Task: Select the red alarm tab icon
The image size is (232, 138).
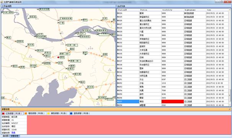Action: tap(3, 113)
